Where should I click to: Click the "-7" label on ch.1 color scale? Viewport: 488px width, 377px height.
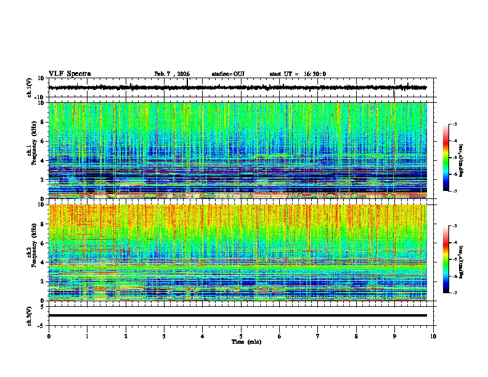click(455, 191)
